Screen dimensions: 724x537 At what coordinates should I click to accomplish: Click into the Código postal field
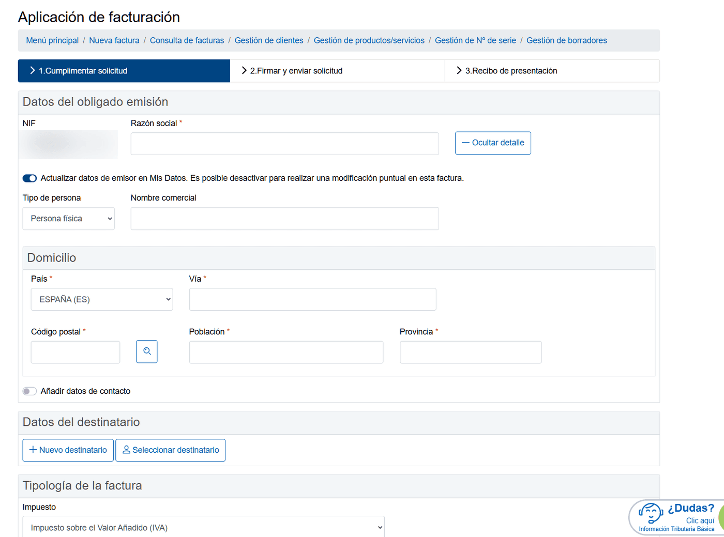click(76, 352)
